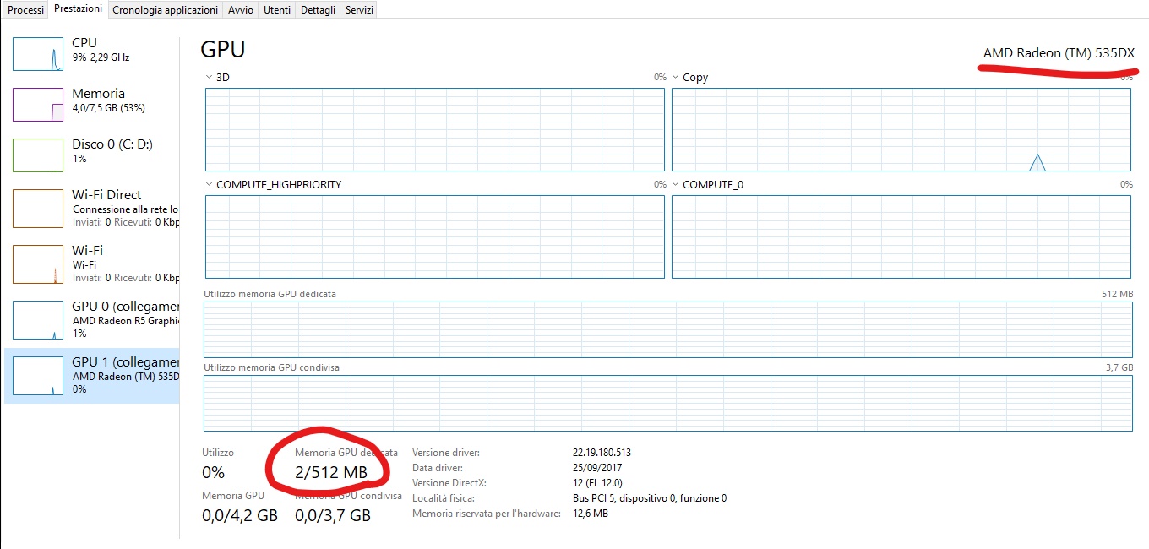Open the COMPUTE_0 engine dropdown
The width and height of the screenshot is (1149, 549).
pos(676,185)
